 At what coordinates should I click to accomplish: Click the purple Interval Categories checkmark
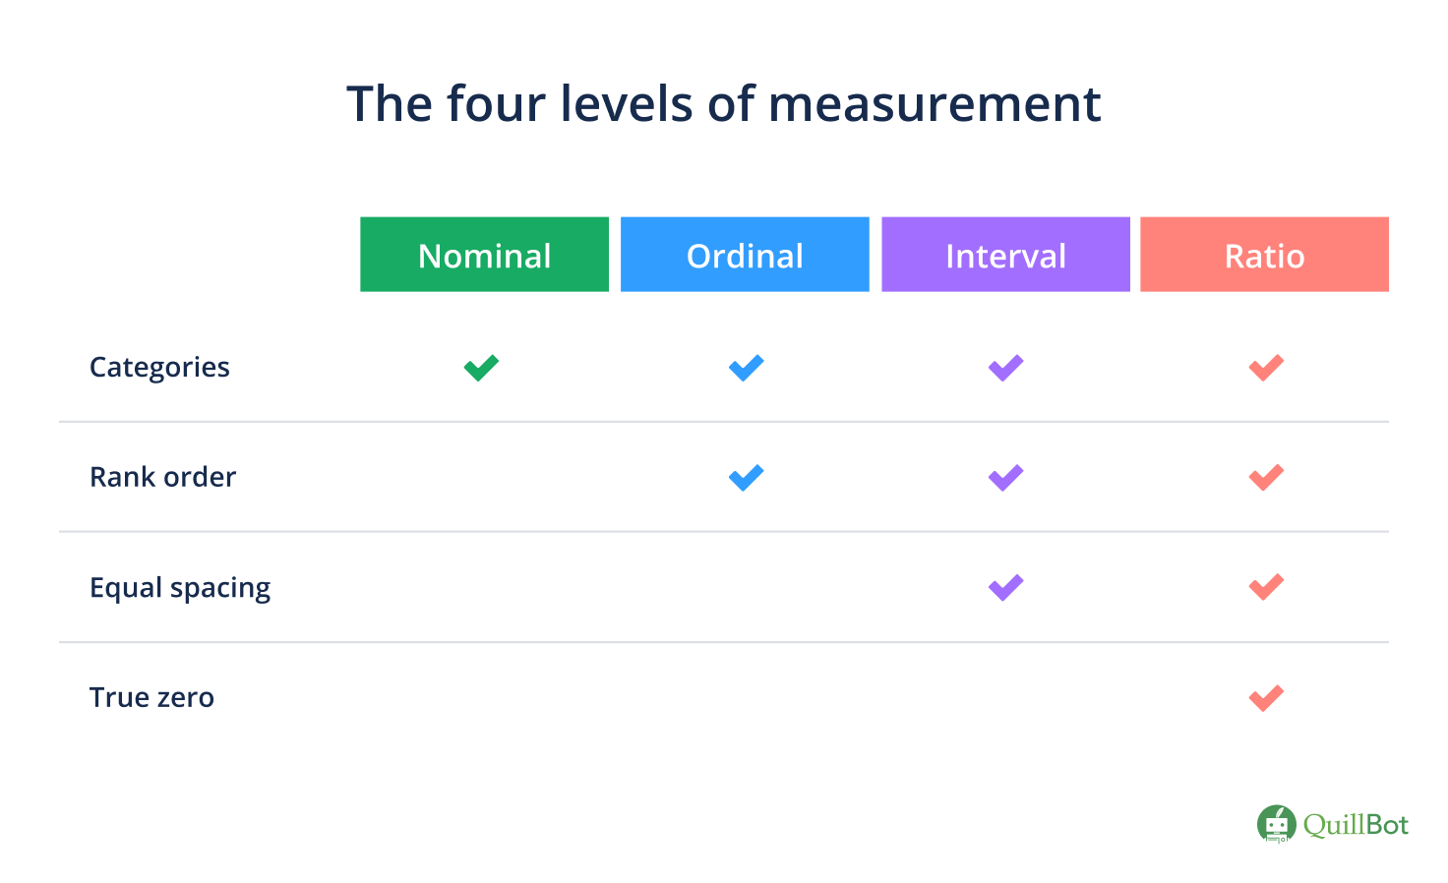1005,368
